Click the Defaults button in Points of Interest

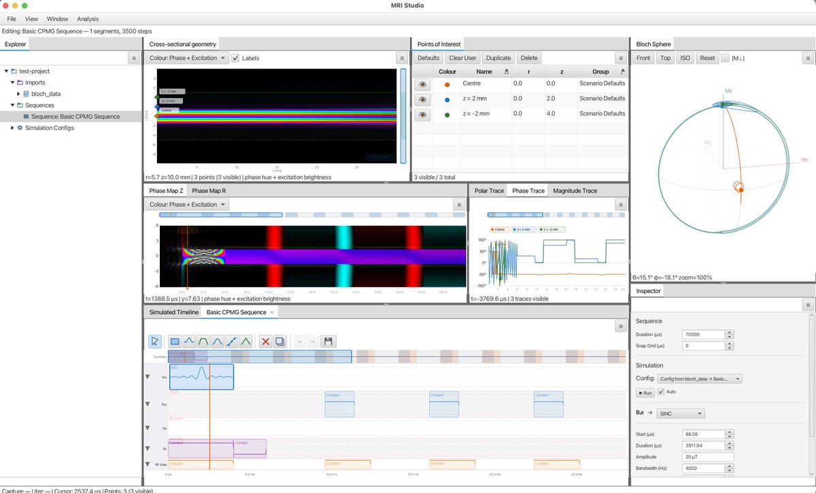pos(428,58)
